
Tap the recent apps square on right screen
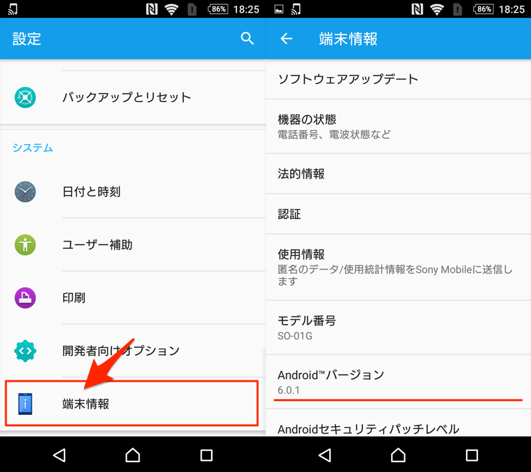pyautogui.click(x=472, y=455)
